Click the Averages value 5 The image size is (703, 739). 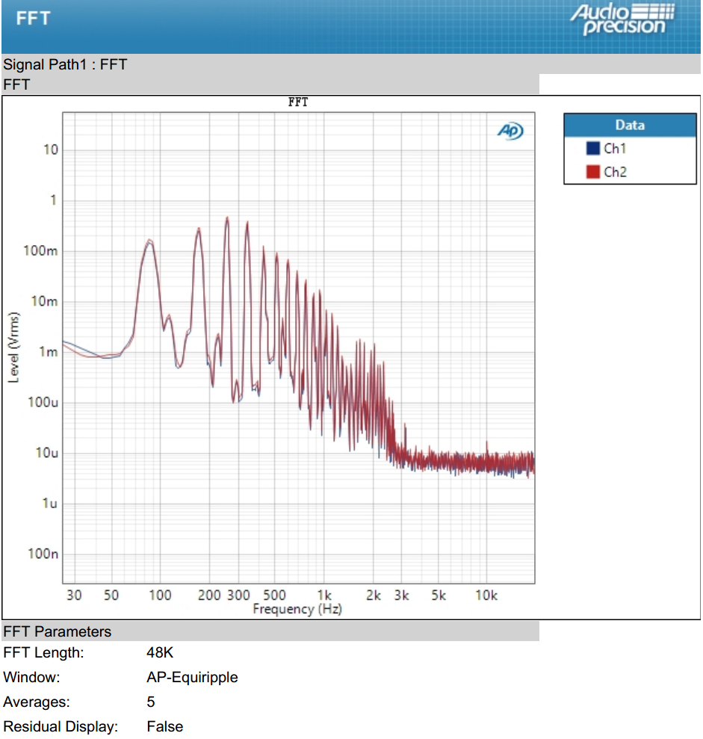click(151, 702)
